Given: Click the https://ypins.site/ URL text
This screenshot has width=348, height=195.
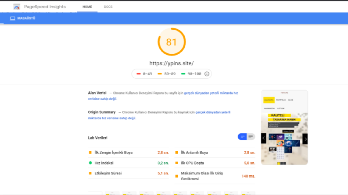Looking at the screenshot, I should (x=171, y=63).
